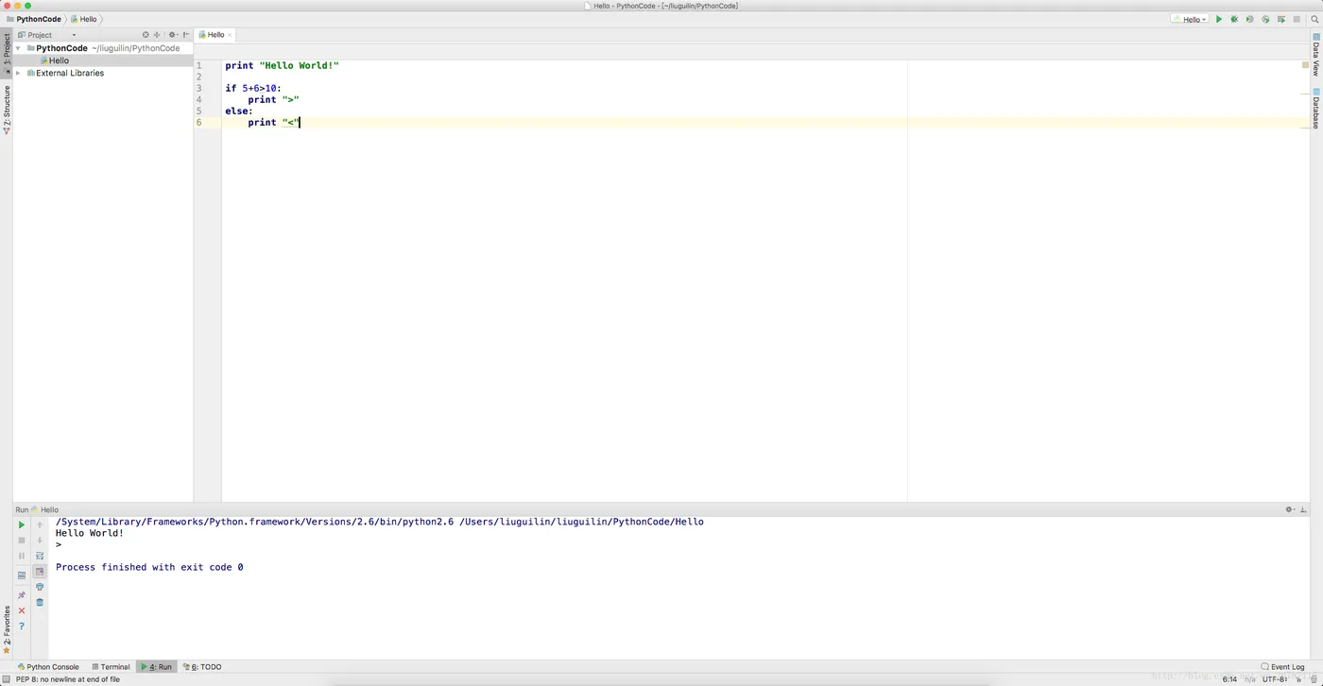This screenshot has height=686, width=1323.
Task: Click the scroll from source target icon
Action: click(146, 35)
